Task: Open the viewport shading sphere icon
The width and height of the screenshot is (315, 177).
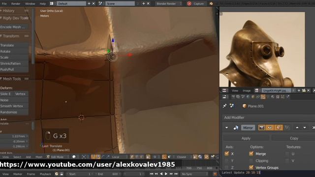Action: (x=74, y=157)
